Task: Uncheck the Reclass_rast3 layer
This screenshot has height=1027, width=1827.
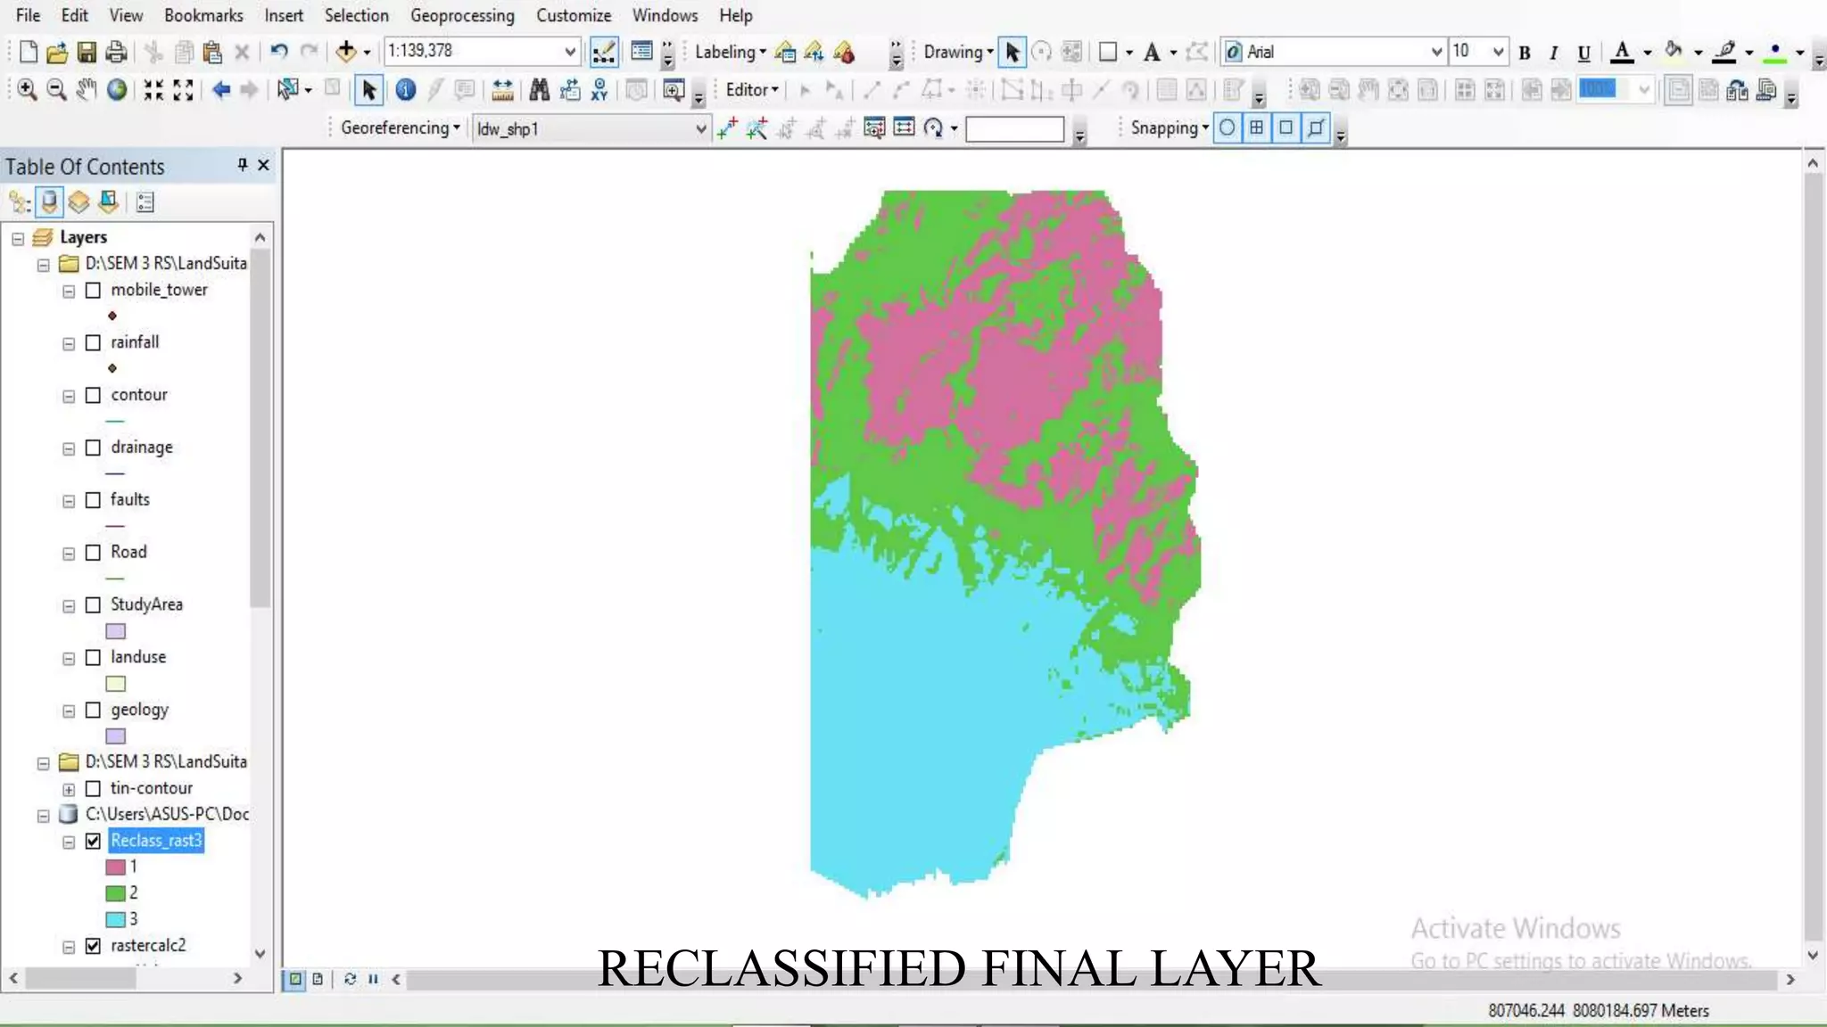Action: [x=93, y=842]
